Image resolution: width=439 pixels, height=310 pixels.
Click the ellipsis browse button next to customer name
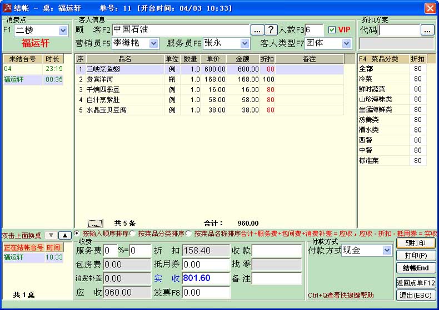(x=257, y=30)
